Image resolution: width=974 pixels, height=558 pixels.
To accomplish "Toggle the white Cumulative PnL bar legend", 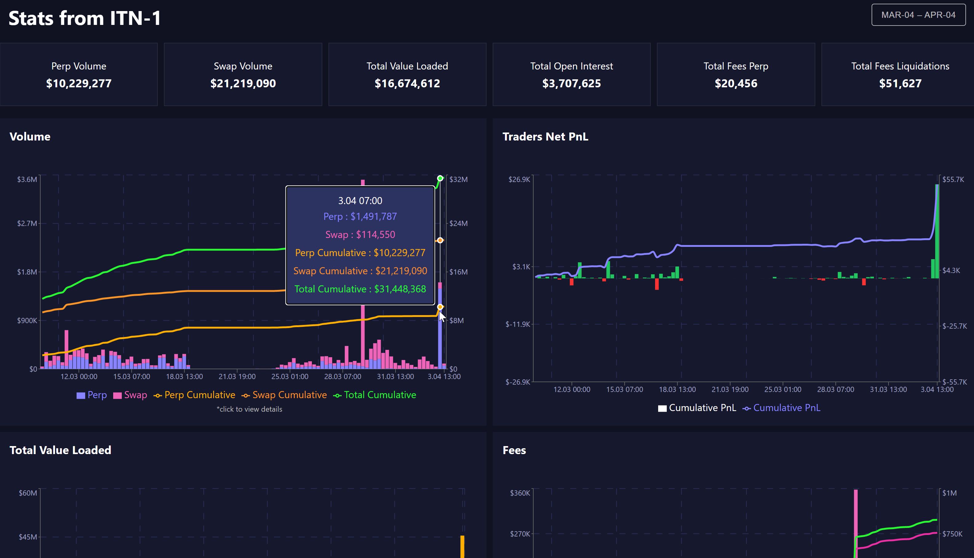I will tap(697, 408).
